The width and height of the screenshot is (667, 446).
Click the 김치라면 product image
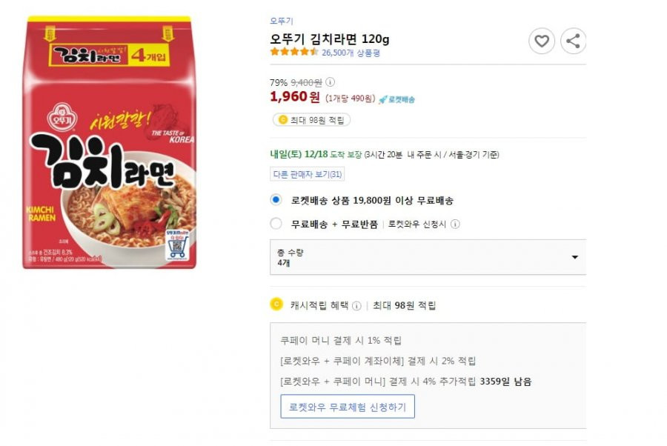point(110,142)
